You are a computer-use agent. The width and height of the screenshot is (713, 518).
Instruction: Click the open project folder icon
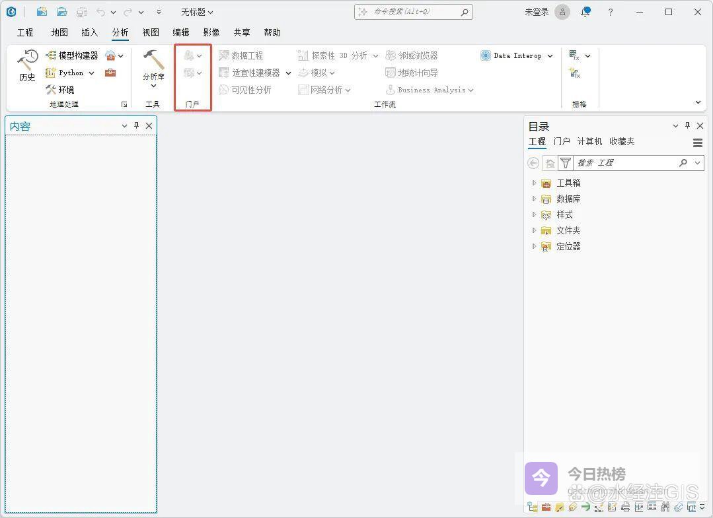(x=61, y=12)
